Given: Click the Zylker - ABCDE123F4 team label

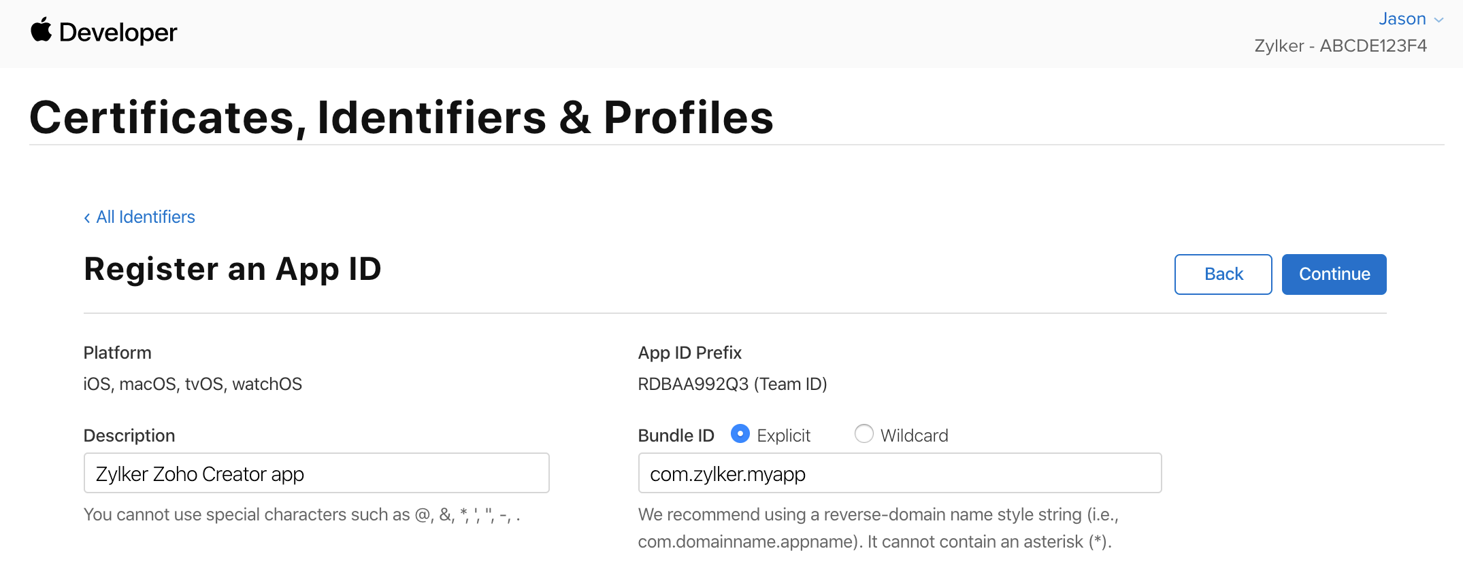Looking at the screenshot, I should (x=1341, y=45).
